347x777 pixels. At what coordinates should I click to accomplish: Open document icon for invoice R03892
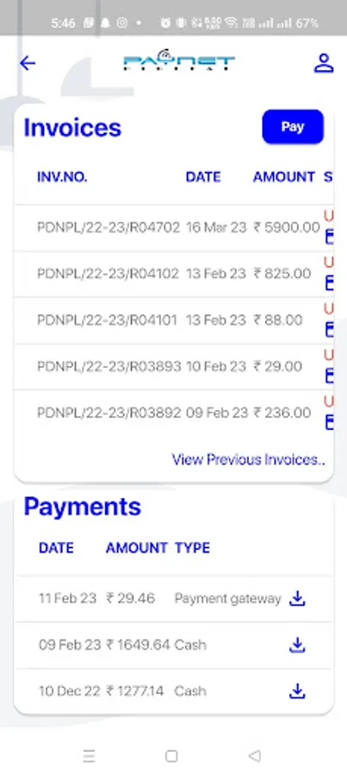click(329, 422)
